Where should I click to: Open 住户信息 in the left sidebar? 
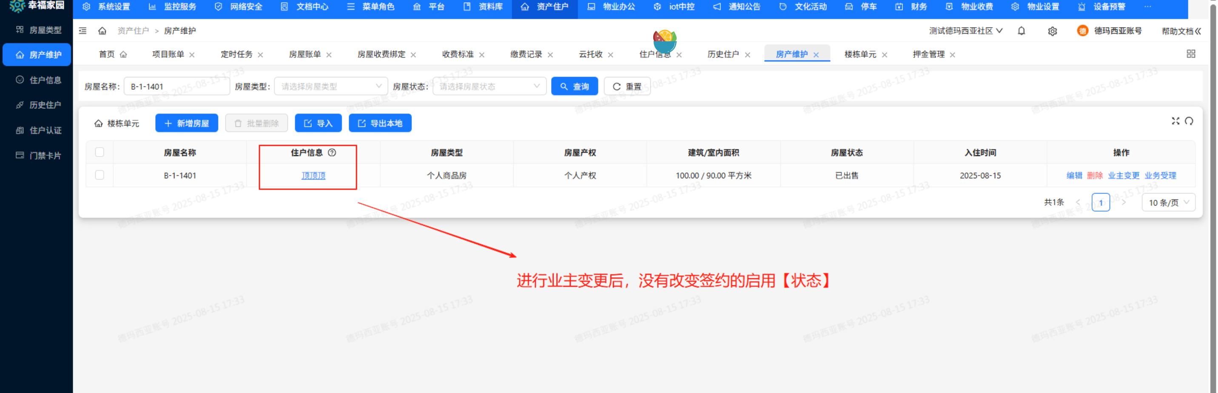point(45,80)
